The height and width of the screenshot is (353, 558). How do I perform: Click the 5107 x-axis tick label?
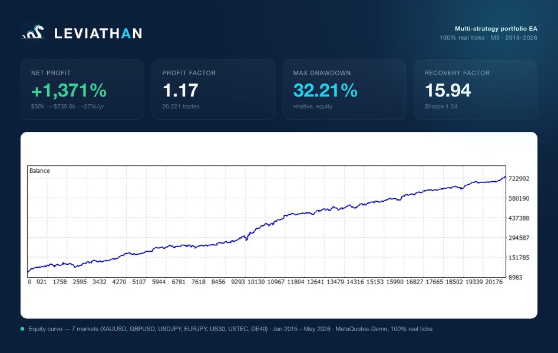pos(139,282)
